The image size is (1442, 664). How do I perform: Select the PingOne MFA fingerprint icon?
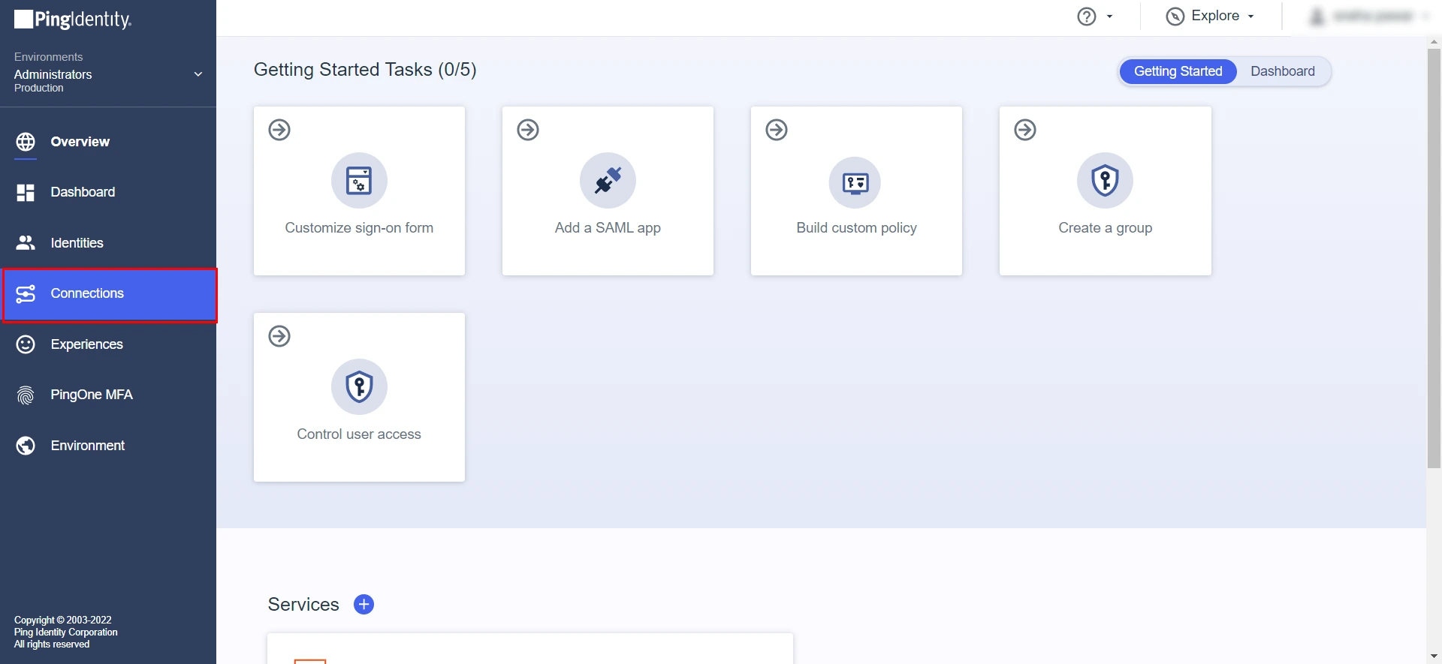pyautogui.click(x=26, y=395)
